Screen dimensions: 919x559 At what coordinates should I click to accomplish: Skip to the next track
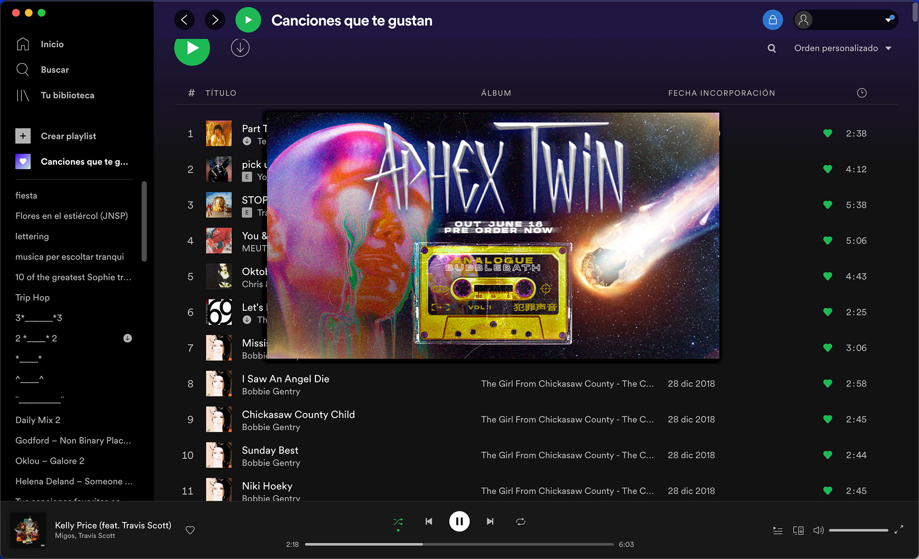coord(490,522)
